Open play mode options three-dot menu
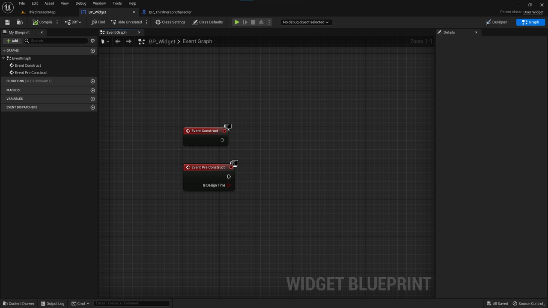548x308 pixels. point(269,22)
